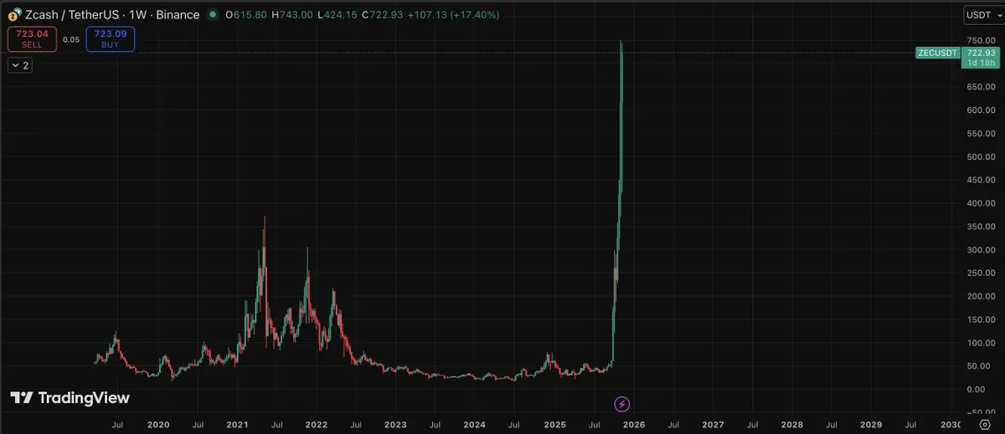Click the 2027 time axis label
Viewport: 1005px width, 434px height.
click(713, 425)
